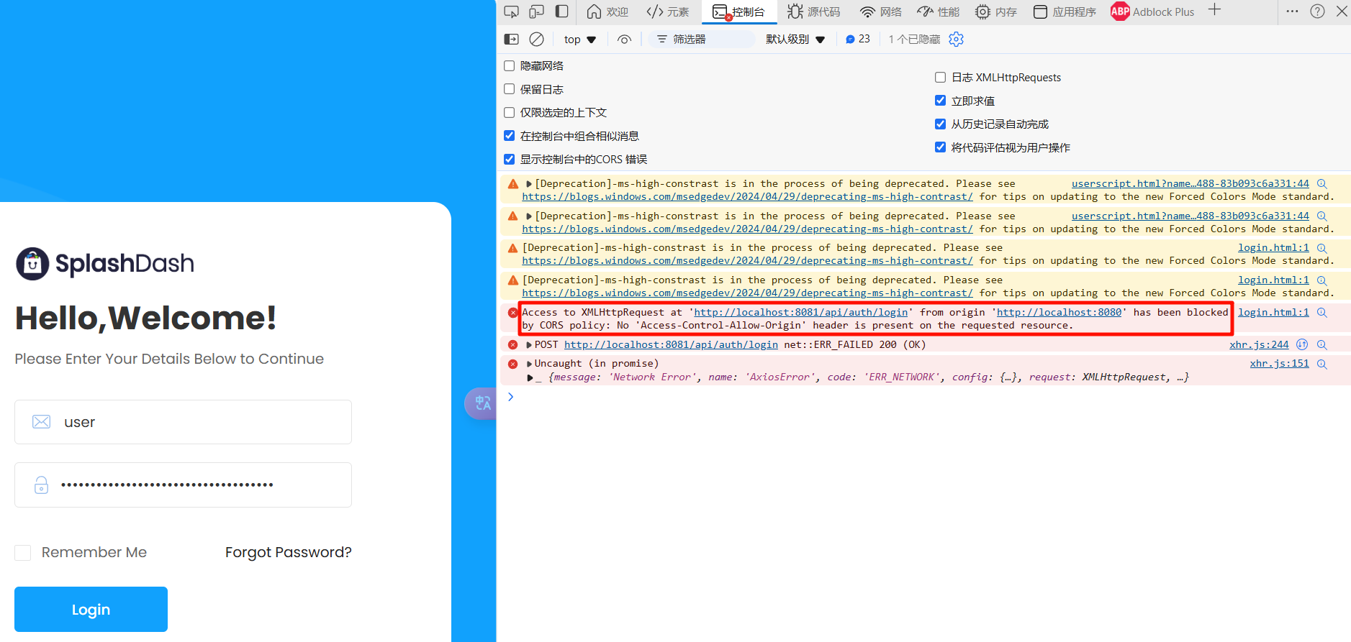Open the 应用程序 tab
This screenshot has height=642, width=1351.
1065,12
